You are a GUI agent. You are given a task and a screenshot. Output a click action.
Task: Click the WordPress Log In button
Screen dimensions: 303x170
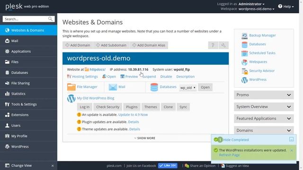pos(85,107)
